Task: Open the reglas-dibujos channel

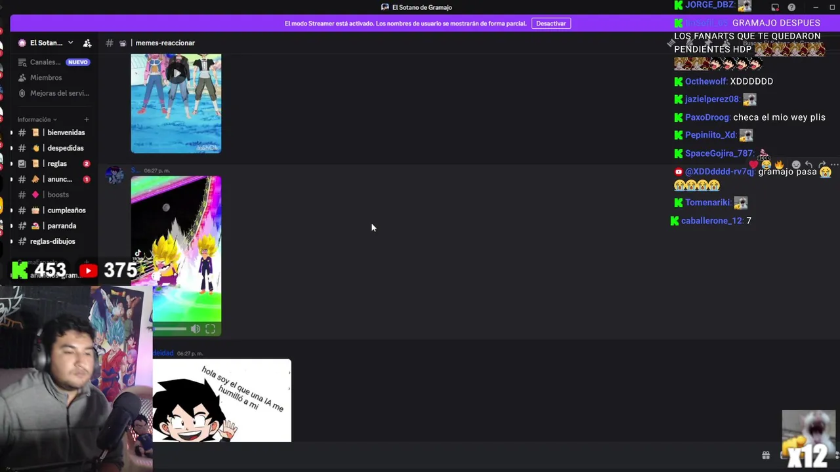Action: click(x=52, y=241)
